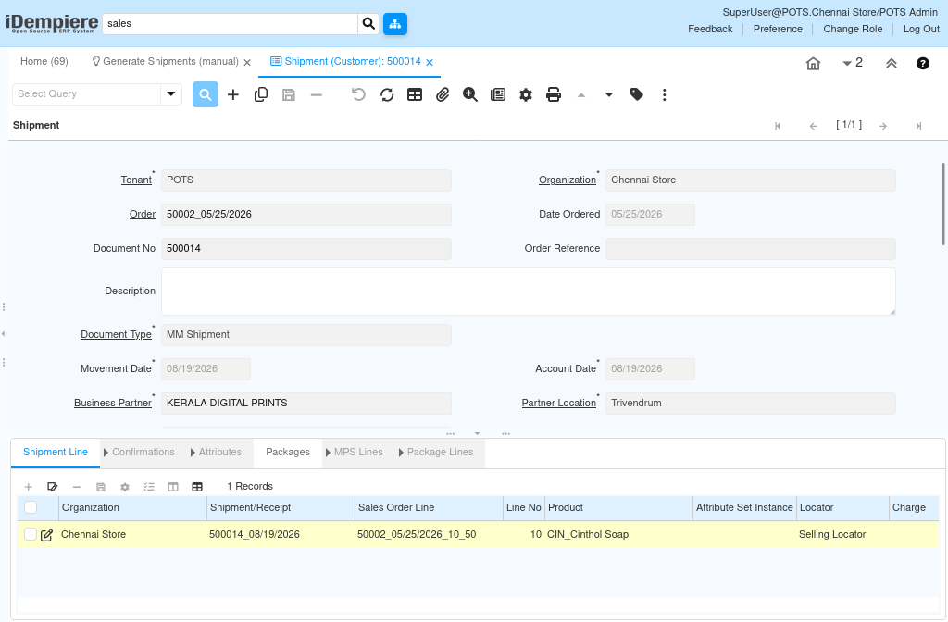Expand the open windows dropdown showing 2
948x622 pixels.
point(853,63)
